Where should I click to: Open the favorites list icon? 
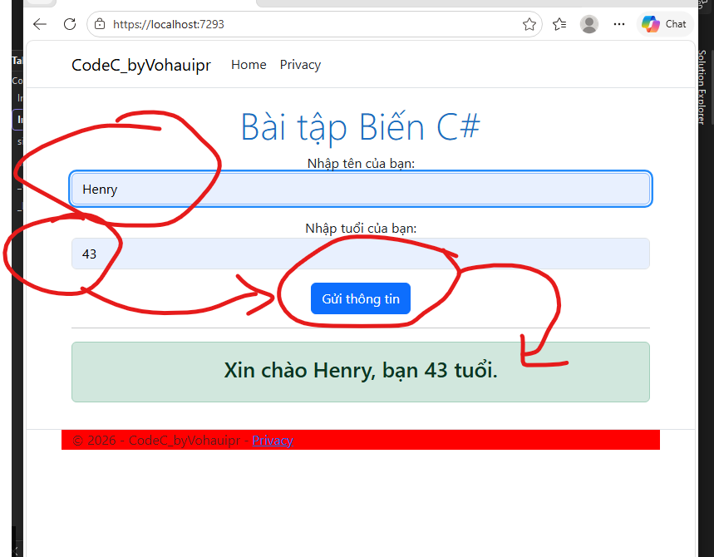click(559, 24)
